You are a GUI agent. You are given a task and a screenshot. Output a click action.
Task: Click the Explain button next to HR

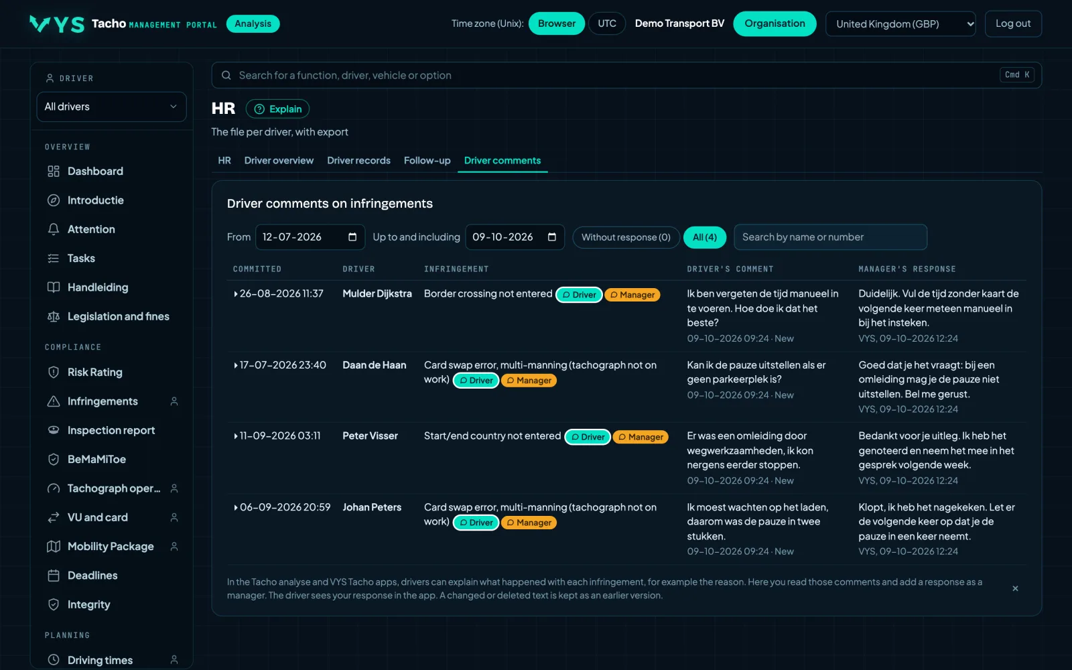(277, 109)
